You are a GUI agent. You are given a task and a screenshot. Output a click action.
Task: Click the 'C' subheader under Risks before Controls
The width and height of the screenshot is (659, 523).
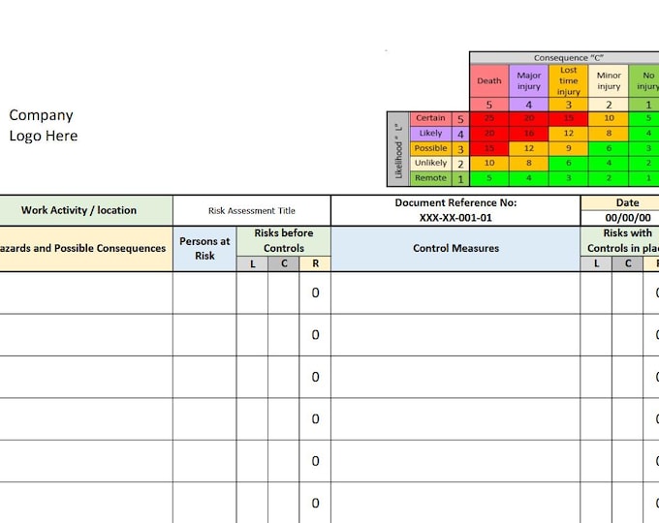click(284, 263)
